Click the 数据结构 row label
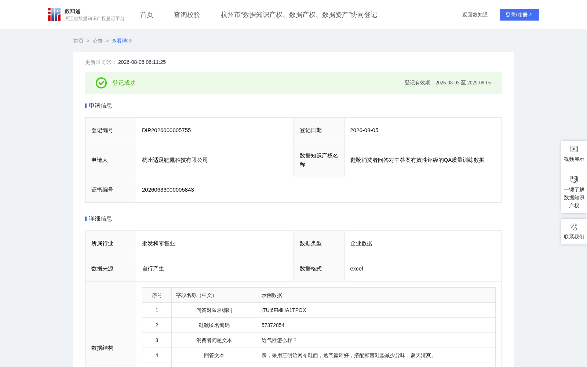Viewport: 587px width, 367px height. click(102, 348)
